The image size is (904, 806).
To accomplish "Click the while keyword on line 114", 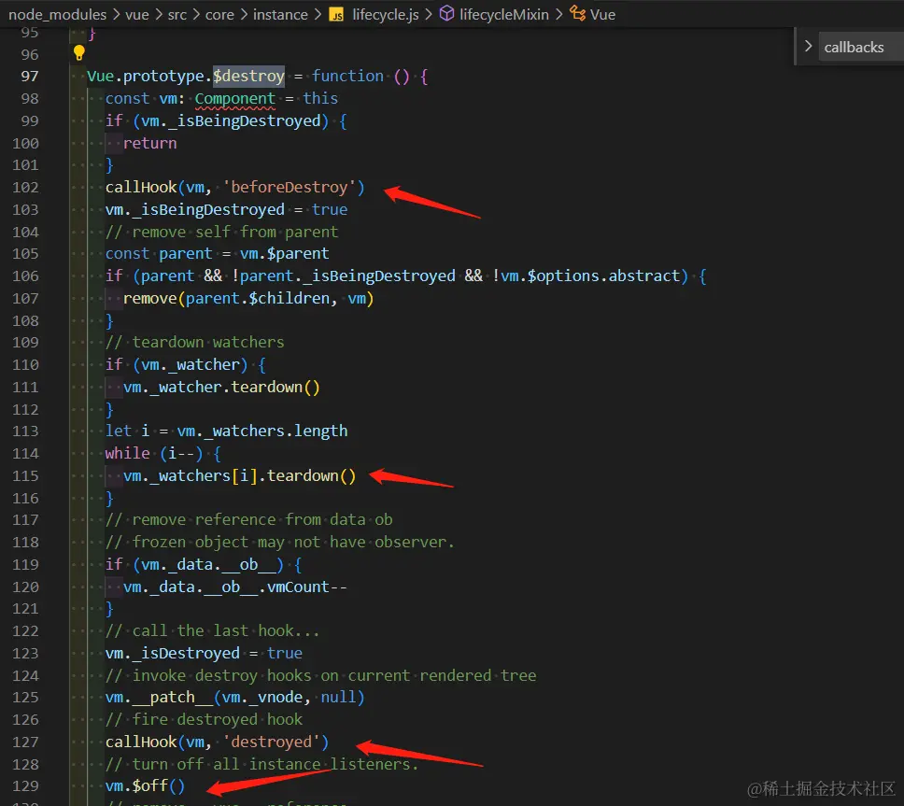I will point(127,454).
